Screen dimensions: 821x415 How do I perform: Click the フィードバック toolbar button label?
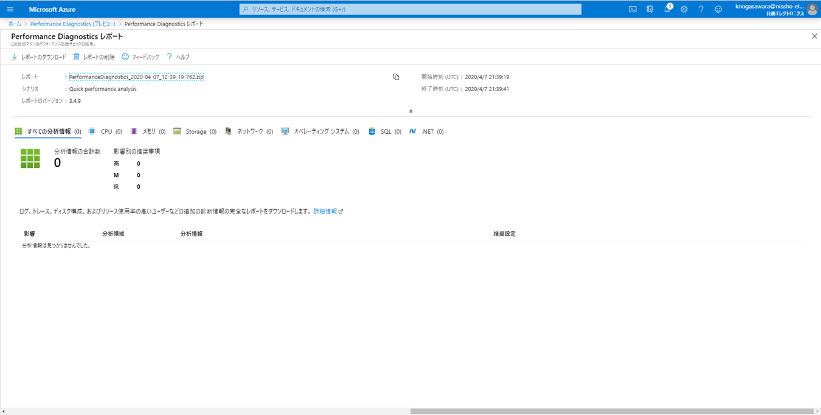pos(145,57)
